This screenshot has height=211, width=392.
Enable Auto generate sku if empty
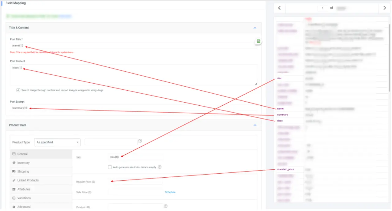tap(110, 167)
